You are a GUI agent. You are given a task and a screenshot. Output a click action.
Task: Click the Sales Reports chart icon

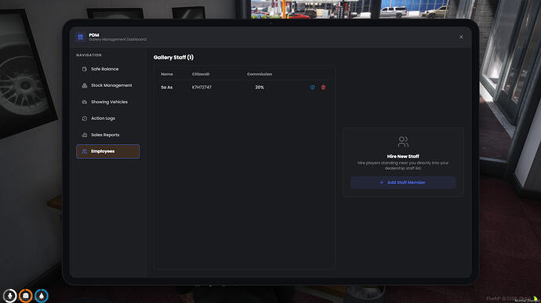(x=85, y=135)
